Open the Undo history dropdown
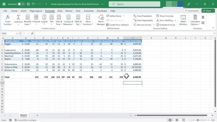Screen dimensions: 217x122 point(36,4)
